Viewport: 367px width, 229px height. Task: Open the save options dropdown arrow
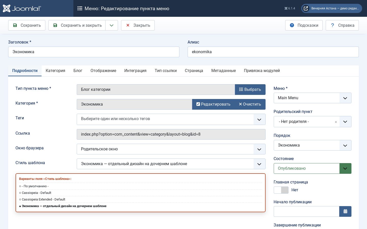(112, 25)
